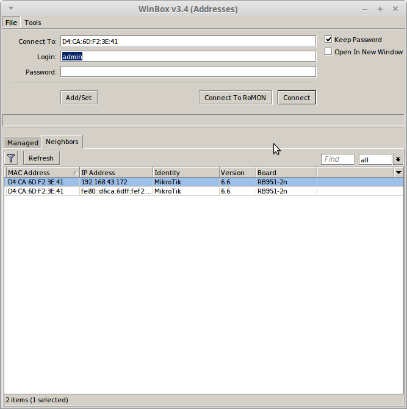Enable Open In New Window checkbox

(x=328, y=52)
